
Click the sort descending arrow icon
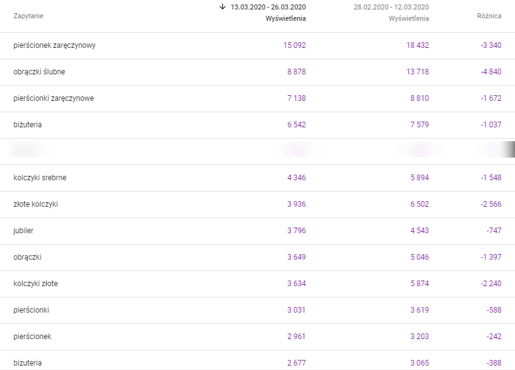click(222, 7)
